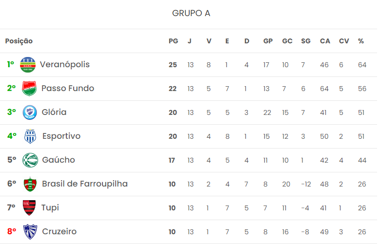Click the Passo Fundo club badge
Image resolution: width=380 pixels, height=244 pixels.
click(x=29, y=89)
